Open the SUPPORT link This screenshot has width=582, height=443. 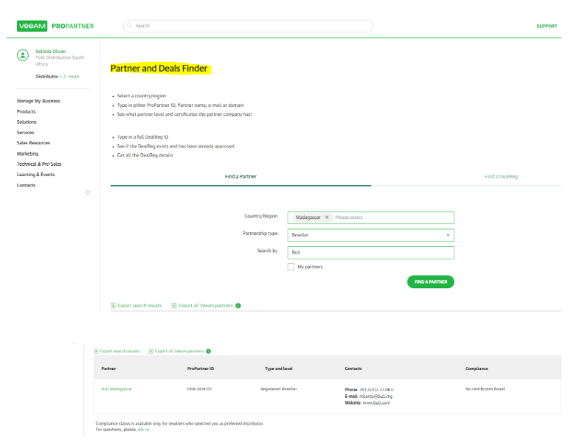547,26
